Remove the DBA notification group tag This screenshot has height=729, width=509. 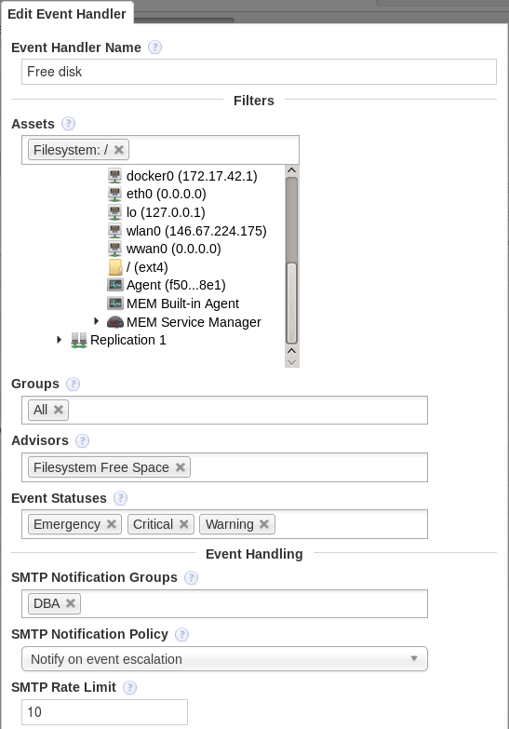(71, 603)
